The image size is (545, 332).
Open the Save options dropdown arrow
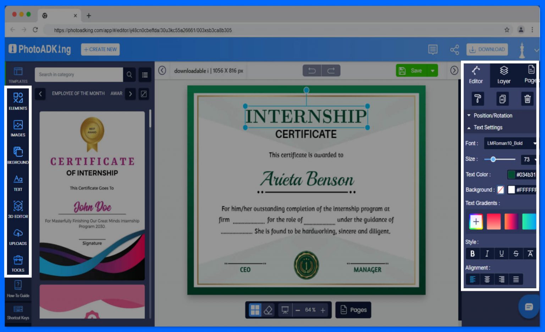pyautogui.click(x=433, y=70)
